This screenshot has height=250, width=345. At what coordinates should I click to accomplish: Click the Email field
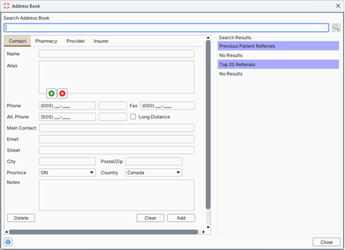117,139
